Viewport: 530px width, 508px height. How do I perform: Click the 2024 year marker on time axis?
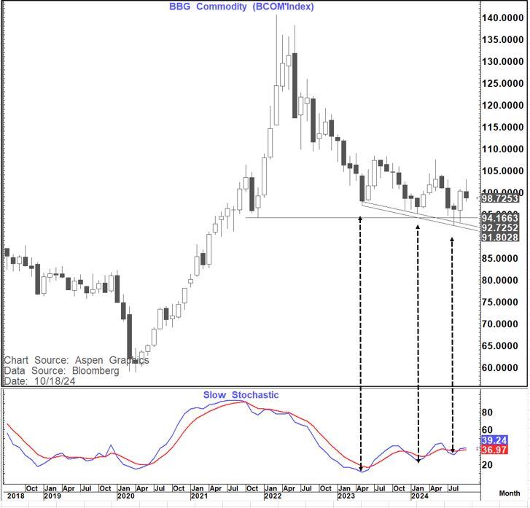click(x=419, y=496)
